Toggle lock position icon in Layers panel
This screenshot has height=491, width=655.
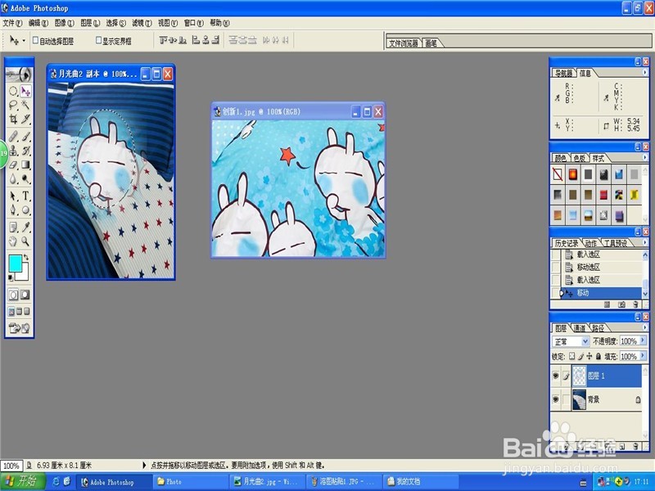click(589, 356)
